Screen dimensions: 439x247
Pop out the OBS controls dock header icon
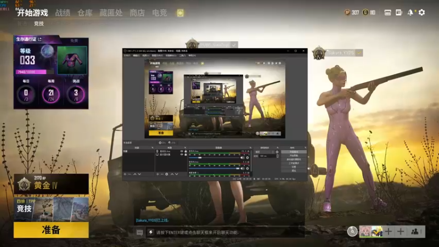click(x=305, y=148)
